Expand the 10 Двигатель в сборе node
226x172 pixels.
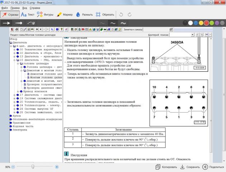click(x=14, y=53)
